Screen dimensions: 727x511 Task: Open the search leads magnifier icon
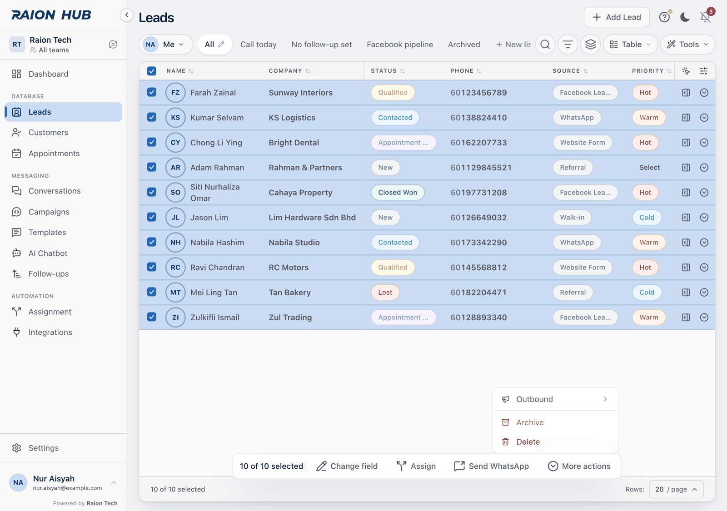[x=545, y=45]
